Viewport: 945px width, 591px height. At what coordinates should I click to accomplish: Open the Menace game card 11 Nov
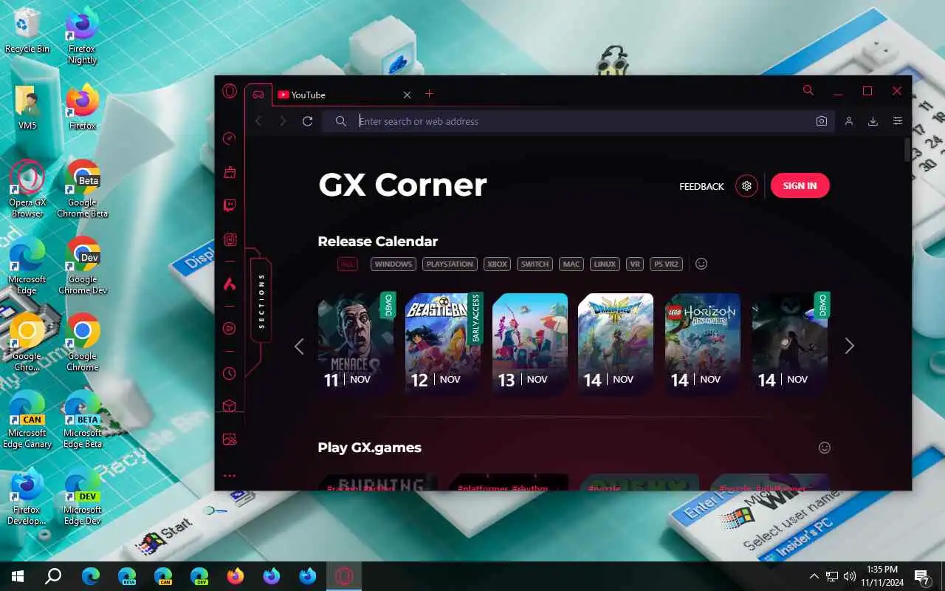(x=357, y=344)
